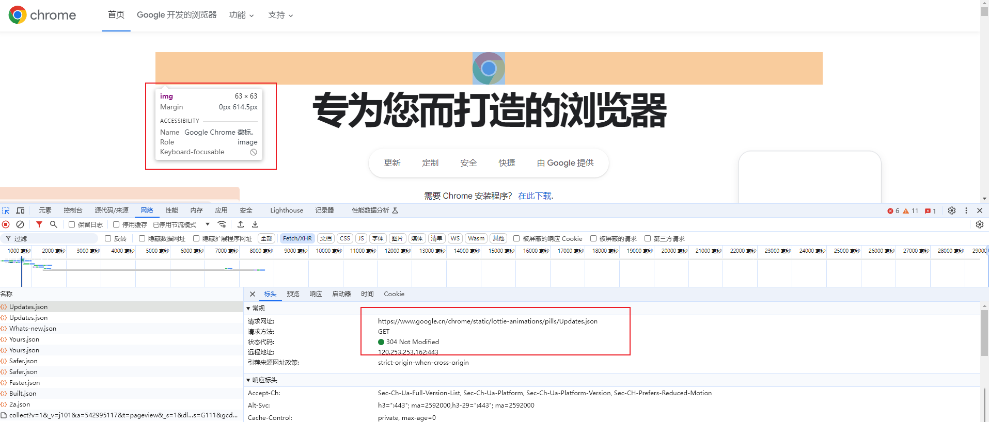Image resolution: width=989 pixels, height=422 pixels.
Task: Open network search magnifier icon
Action: [53, 224]
